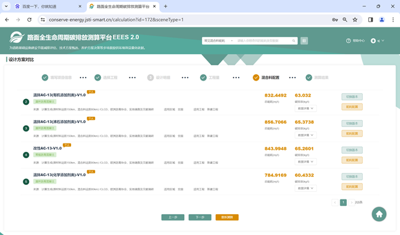
Task: Click the green top button in the 832.4492 row
Action: pyautogui.click(x=352, y=97)
